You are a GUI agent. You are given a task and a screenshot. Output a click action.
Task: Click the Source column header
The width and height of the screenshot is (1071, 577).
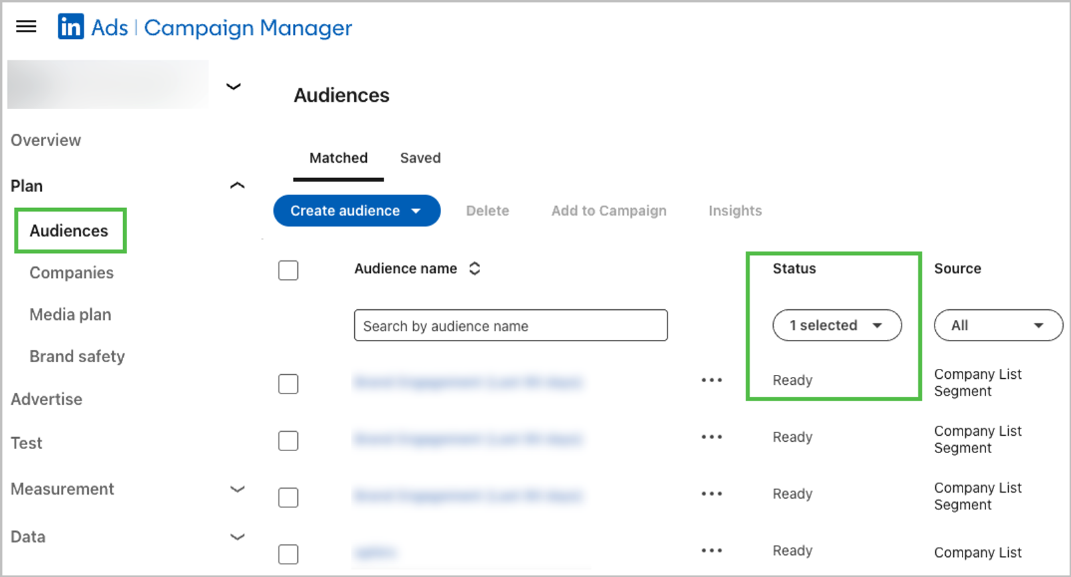(958, 269)
